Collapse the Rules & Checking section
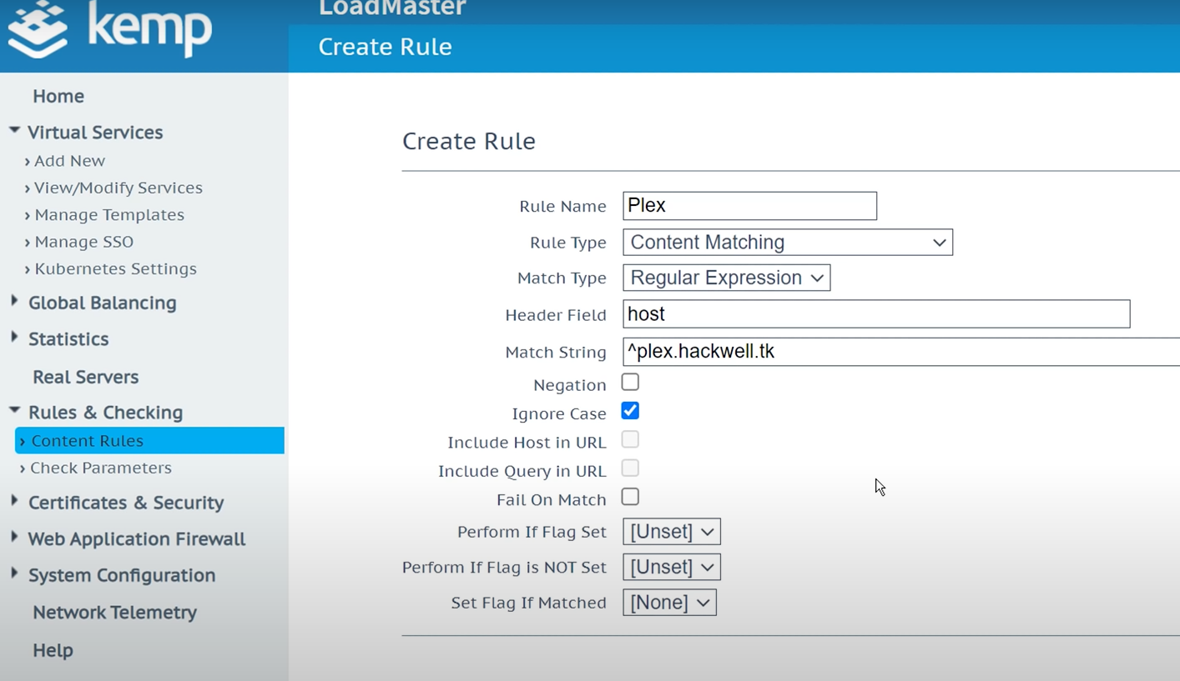This screenshot has height=681, width=1180. coord(14,411)
